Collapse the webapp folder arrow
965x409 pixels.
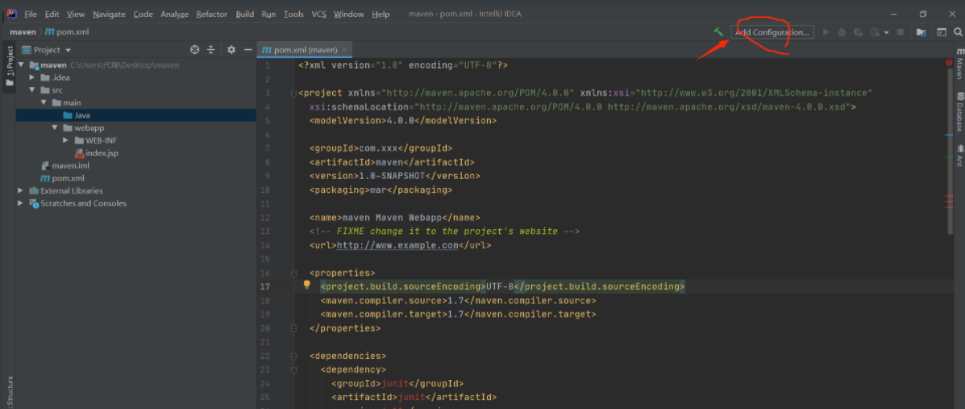(x=55, y=127)
